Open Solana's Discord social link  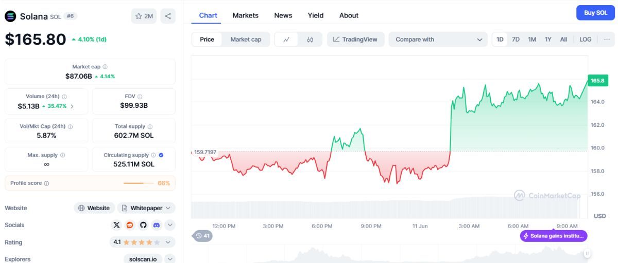(x=157, y=225)
